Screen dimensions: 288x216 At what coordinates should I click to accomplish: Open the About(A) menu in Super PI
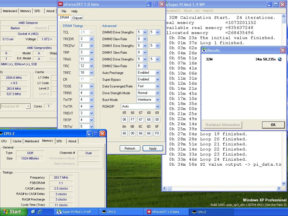(x=192, y=11)
